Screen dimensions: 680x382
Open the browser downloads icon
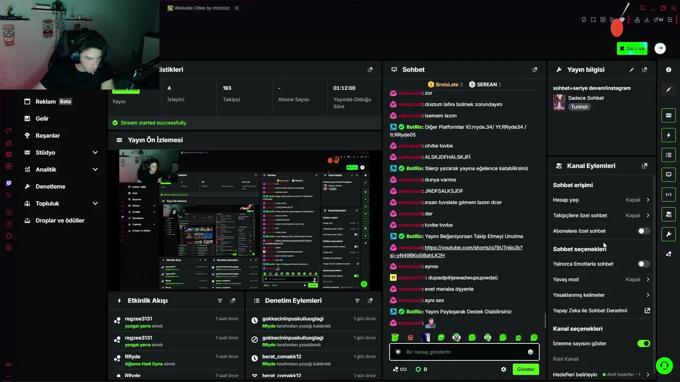(647, 20)
